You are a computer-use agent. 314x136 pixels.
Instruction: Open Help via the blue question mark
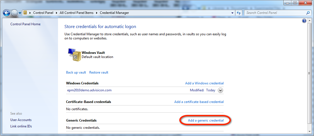pos(304,21)
